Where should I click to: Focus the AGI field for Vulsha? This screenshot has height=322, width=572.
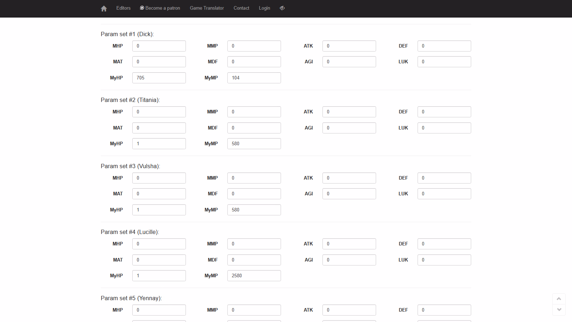point(349,194)
